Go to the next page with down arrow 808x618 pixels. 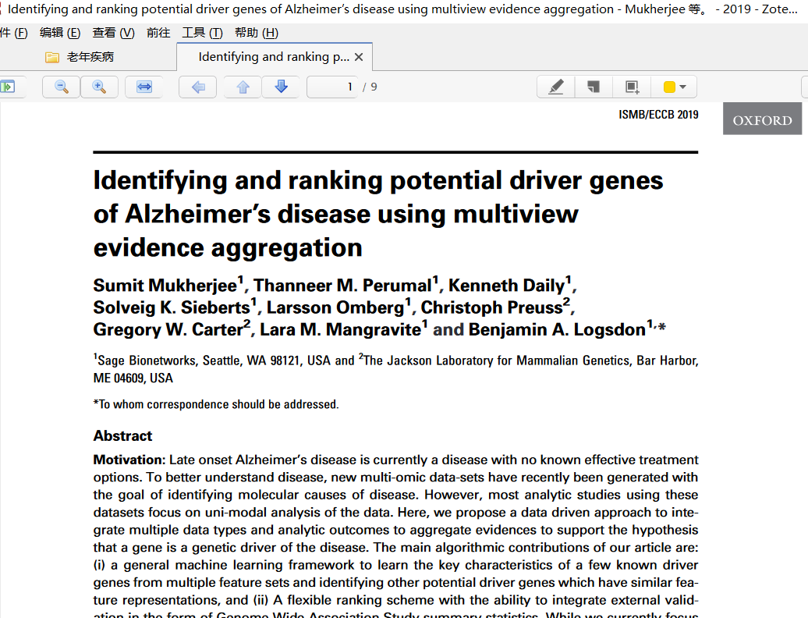click(x=281, y=87)
